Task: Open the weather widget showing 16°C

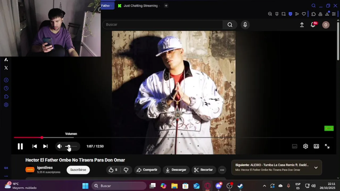Action: coord(21,186)
